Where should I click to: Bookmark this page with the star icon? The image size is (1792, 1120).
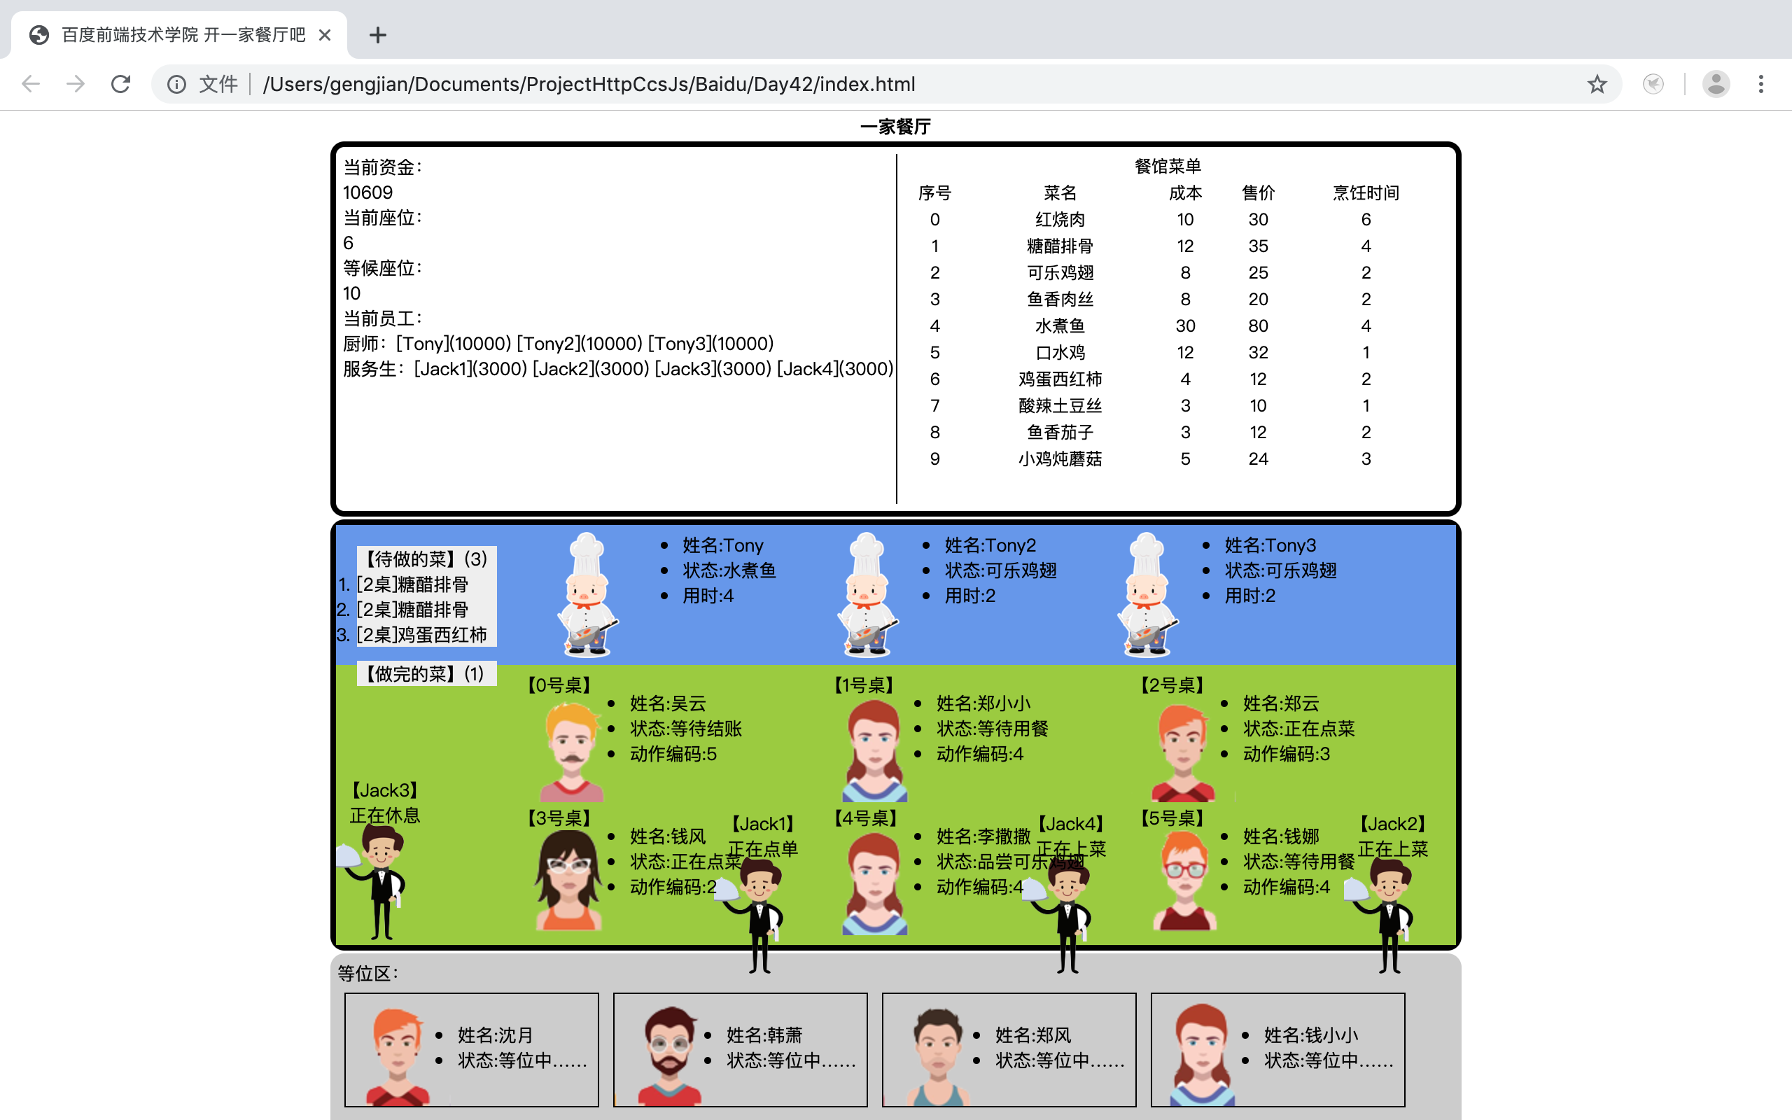pos(1597,84)
